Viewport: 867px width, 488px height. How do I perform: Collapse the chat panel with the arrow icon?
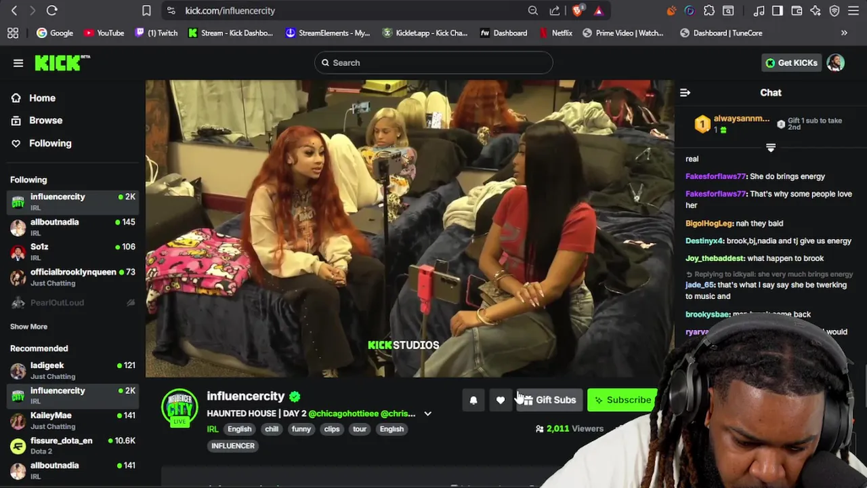(685, 93)
